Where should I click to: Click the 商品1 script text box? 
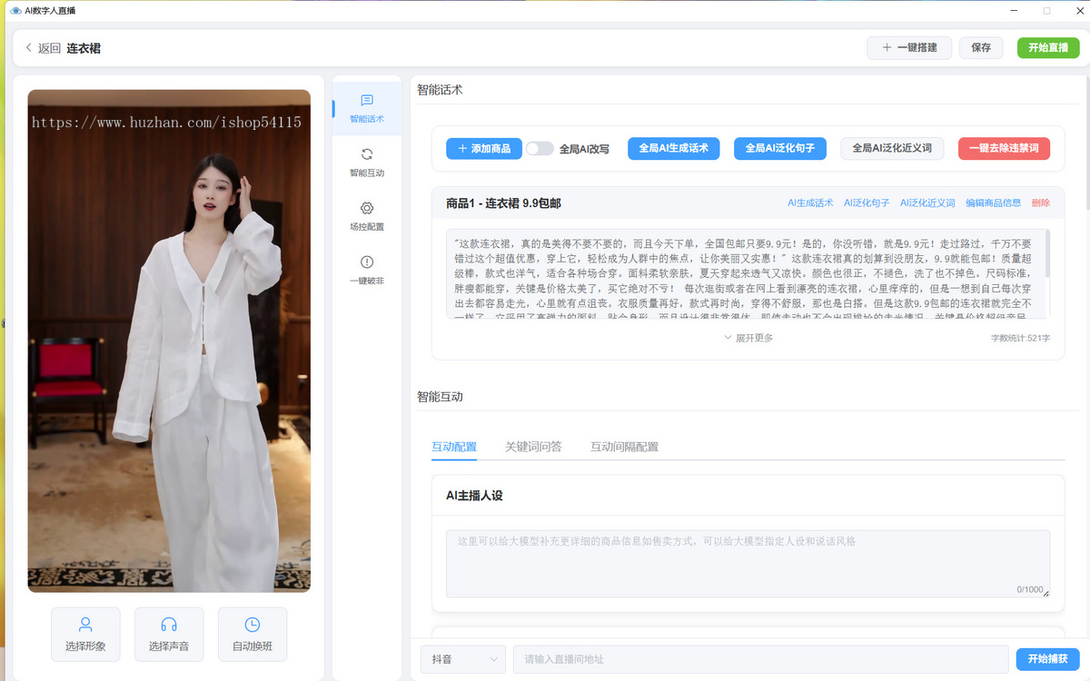tap(748, 274)
